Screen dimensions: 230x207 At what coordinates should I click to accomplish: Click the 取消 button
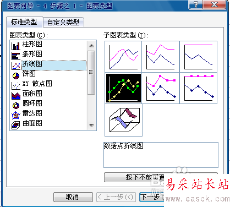click(x=73, y=197)
